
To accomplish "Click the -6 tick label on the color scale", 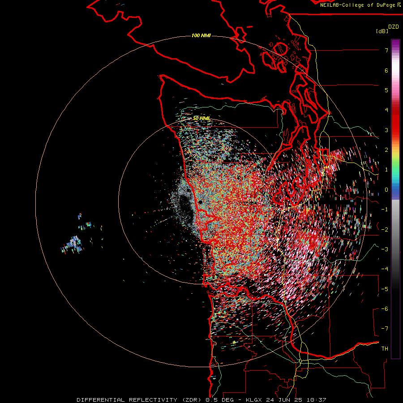I will (385, 309).
